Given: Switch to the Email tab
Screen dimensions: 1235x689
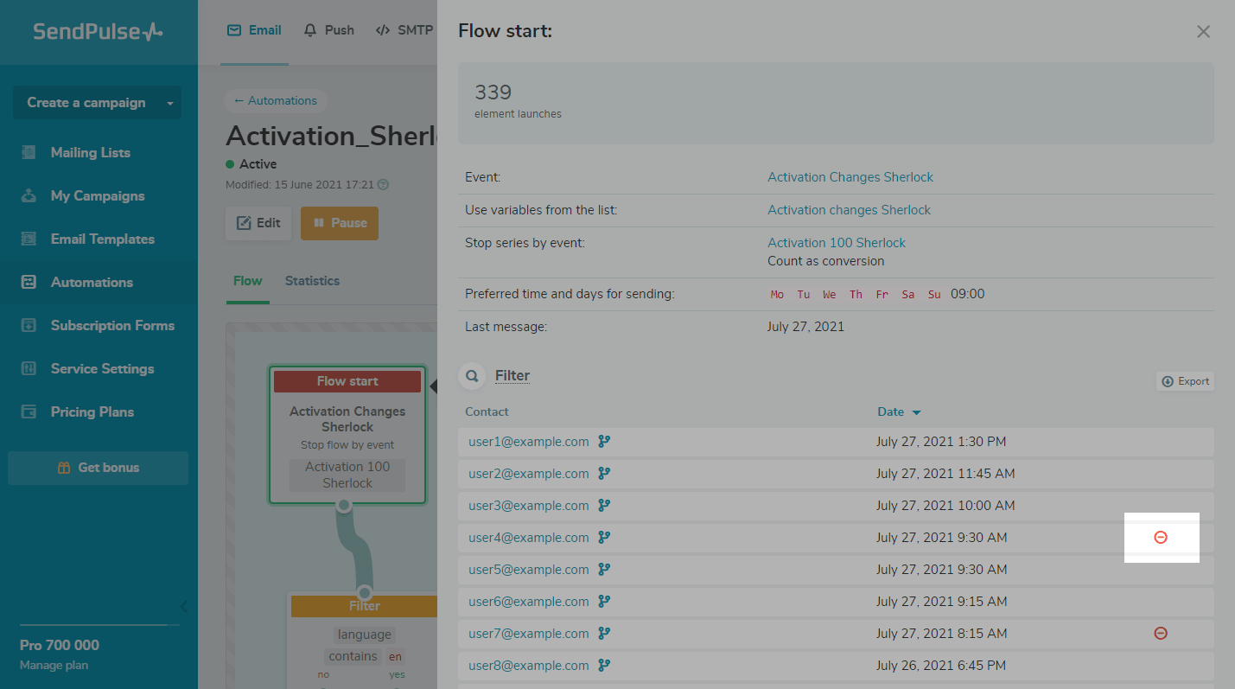Looking at the screenshot, I should [254, 30].
